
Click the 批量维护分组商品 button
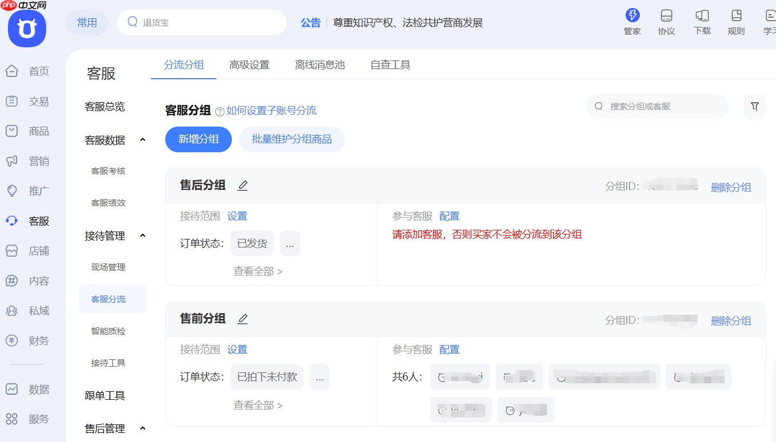(x=292, y=139)
